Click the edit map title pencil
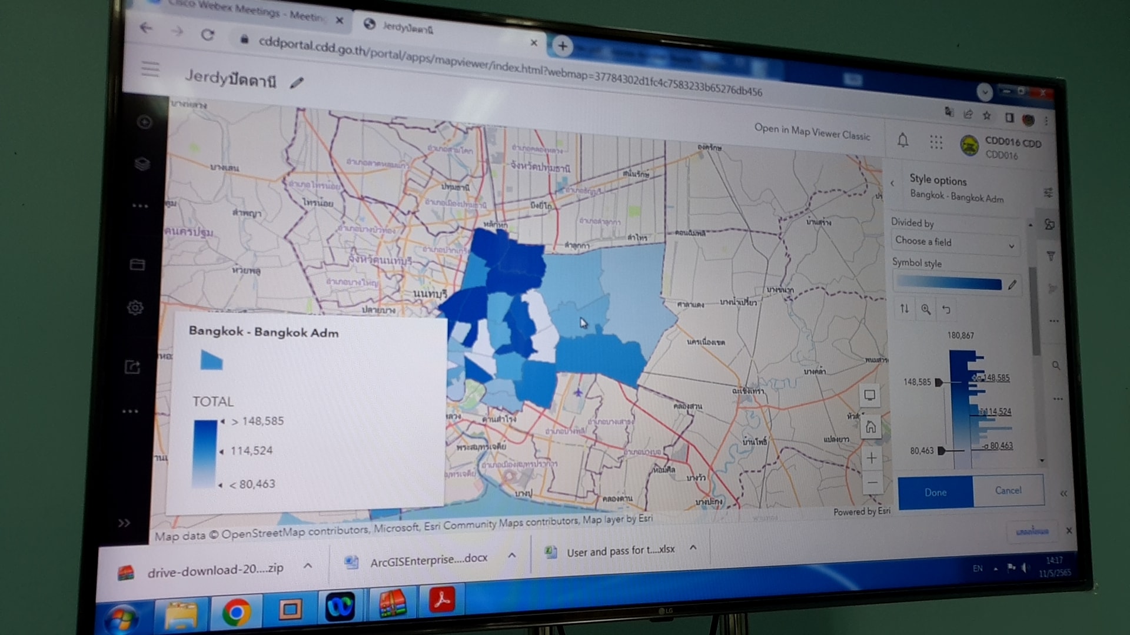Image resolution: width=1130 pixels, height=635 pixels. pos(297,83)
